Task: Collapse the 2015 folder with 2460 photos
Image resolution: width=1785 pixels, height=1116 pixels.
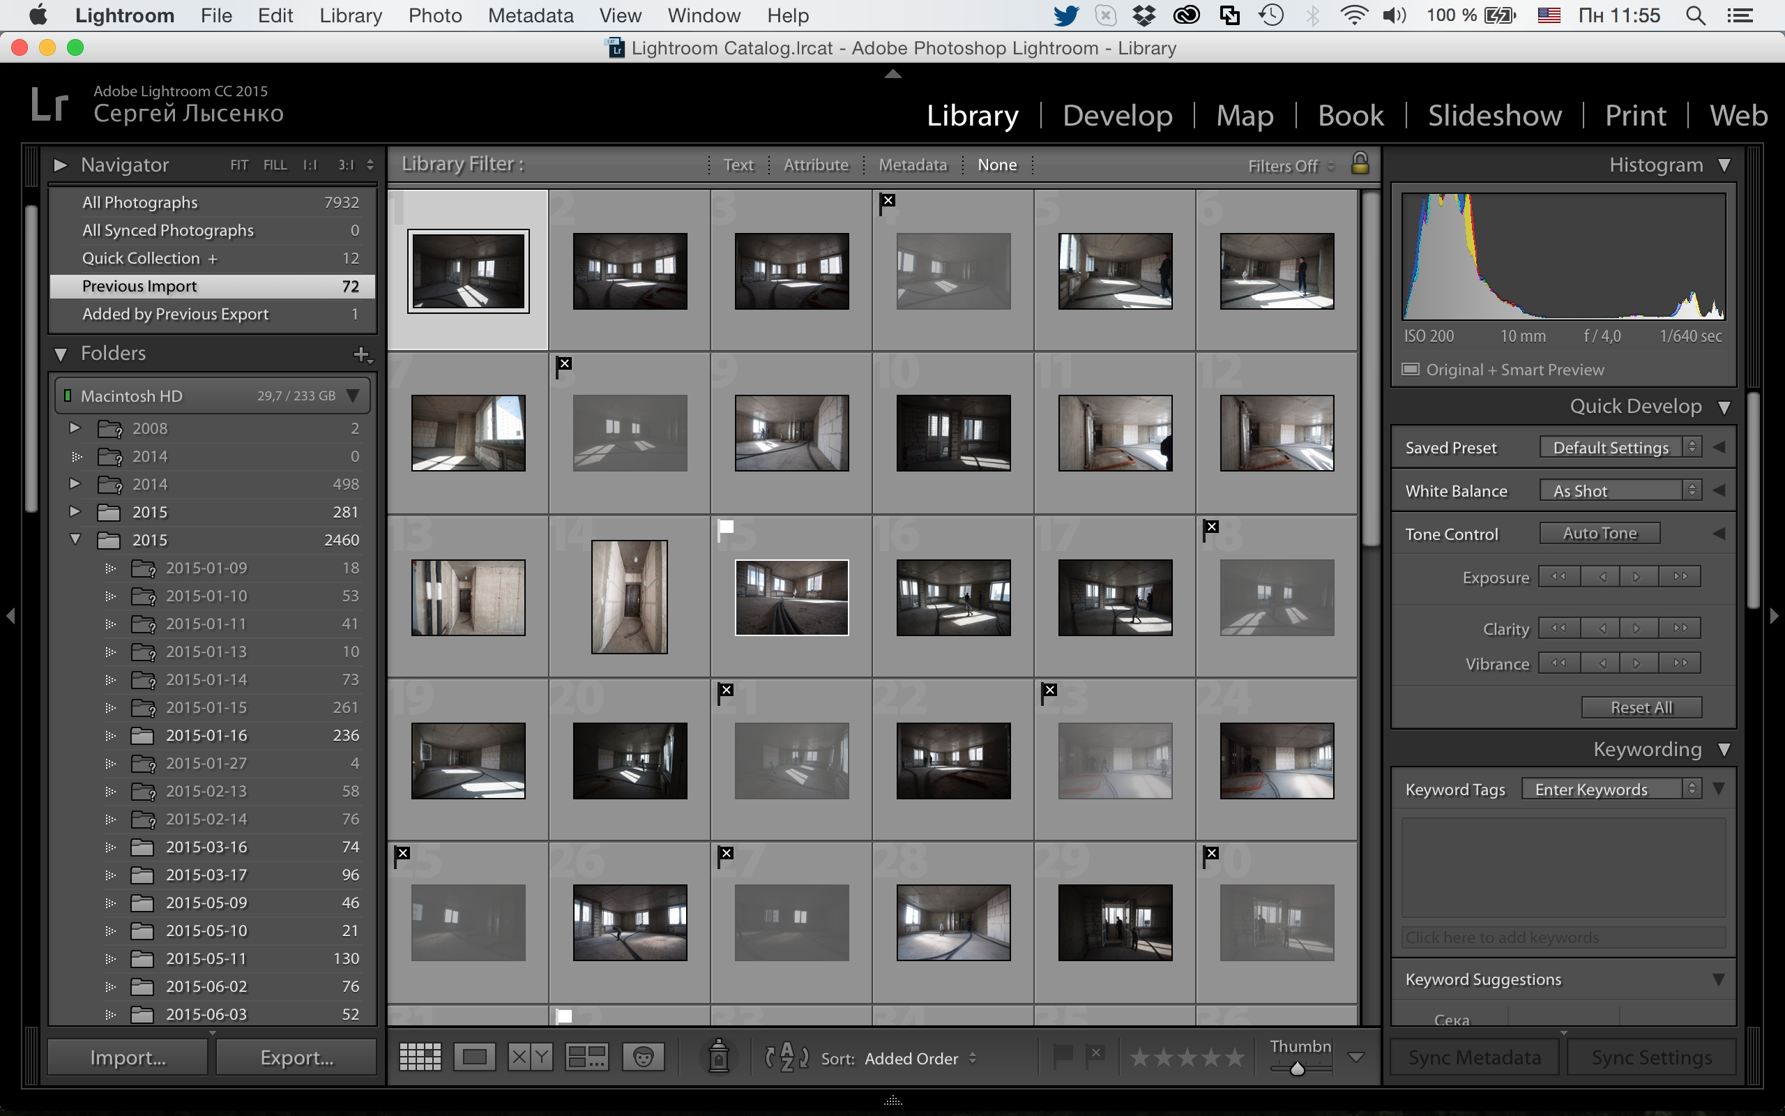Action: coord(75,540)
